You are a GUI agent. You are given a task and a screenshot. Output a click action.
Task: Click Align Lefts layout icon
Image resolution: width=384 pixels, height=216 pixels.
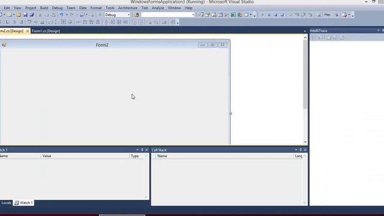(8, 22)
